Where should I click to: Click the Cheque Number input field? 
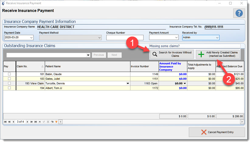[125, 37]
